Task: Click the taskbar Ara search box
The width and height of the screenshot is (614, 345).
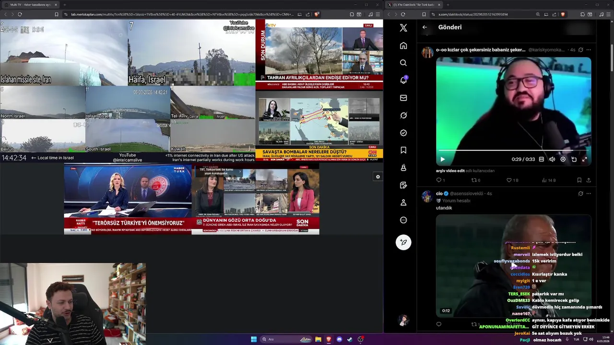Action: 286,339
